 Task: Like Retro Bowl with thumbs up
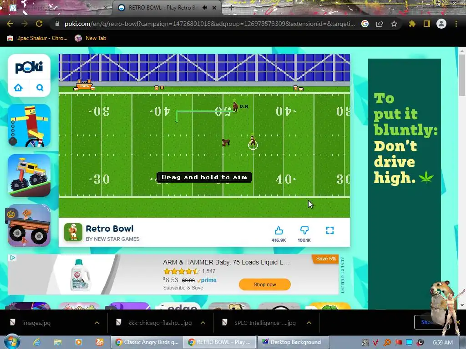click(279, 230)
